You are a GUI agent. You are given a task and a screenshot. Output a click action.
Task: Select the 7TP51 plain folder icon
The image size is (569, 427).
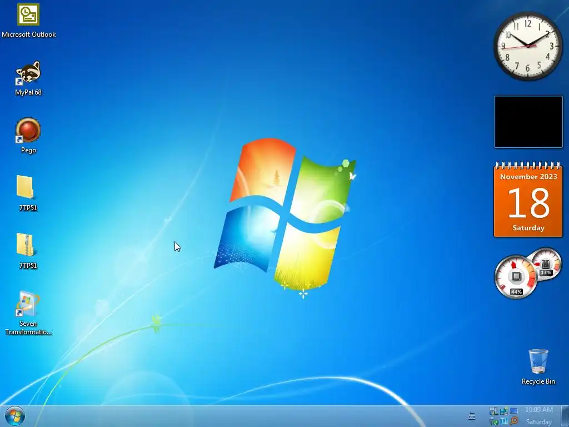click(x=26, y=187)
